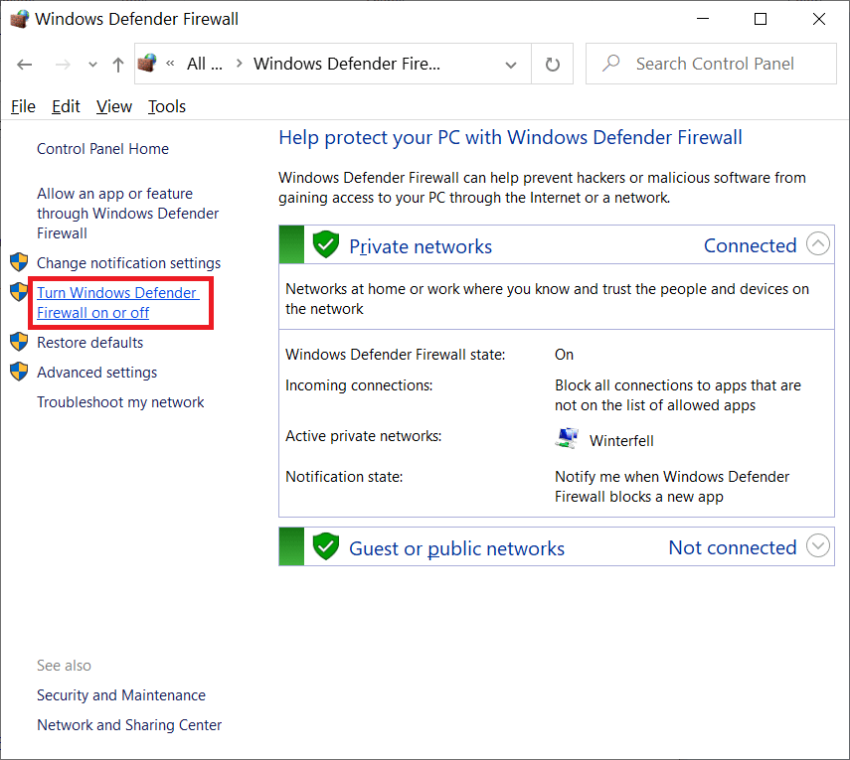Select the Winterfell network name
The width and height of the screenshot is (850, 760).
click(621, 441)
